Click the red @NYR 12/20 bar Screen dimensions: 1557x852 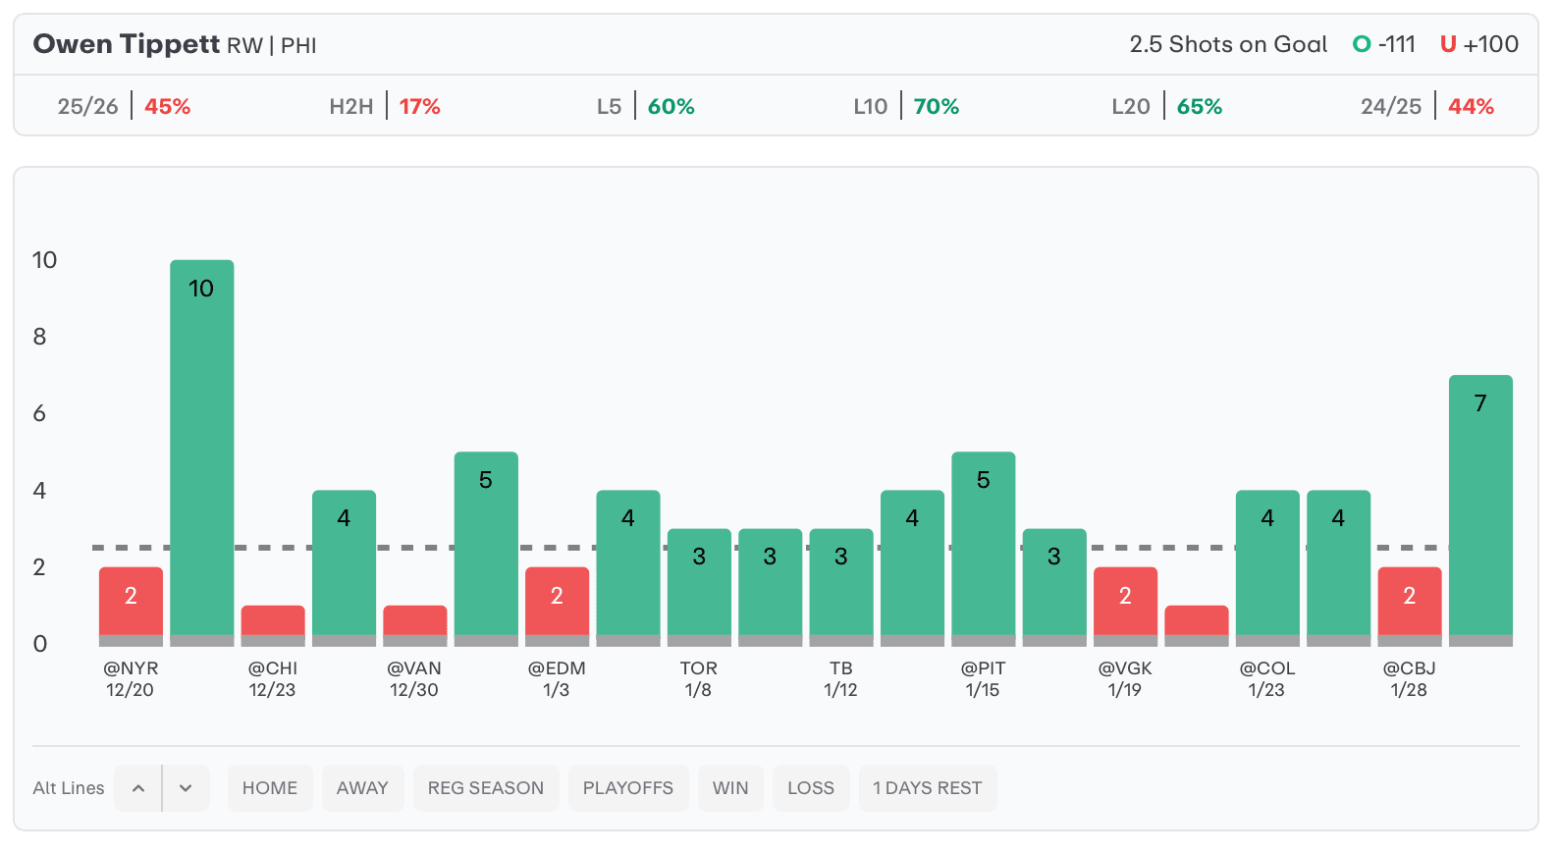[x=131, y=601]
